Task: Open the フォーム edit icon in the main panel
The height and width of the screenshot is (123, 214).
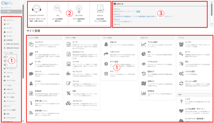Action: click(69, 83)
